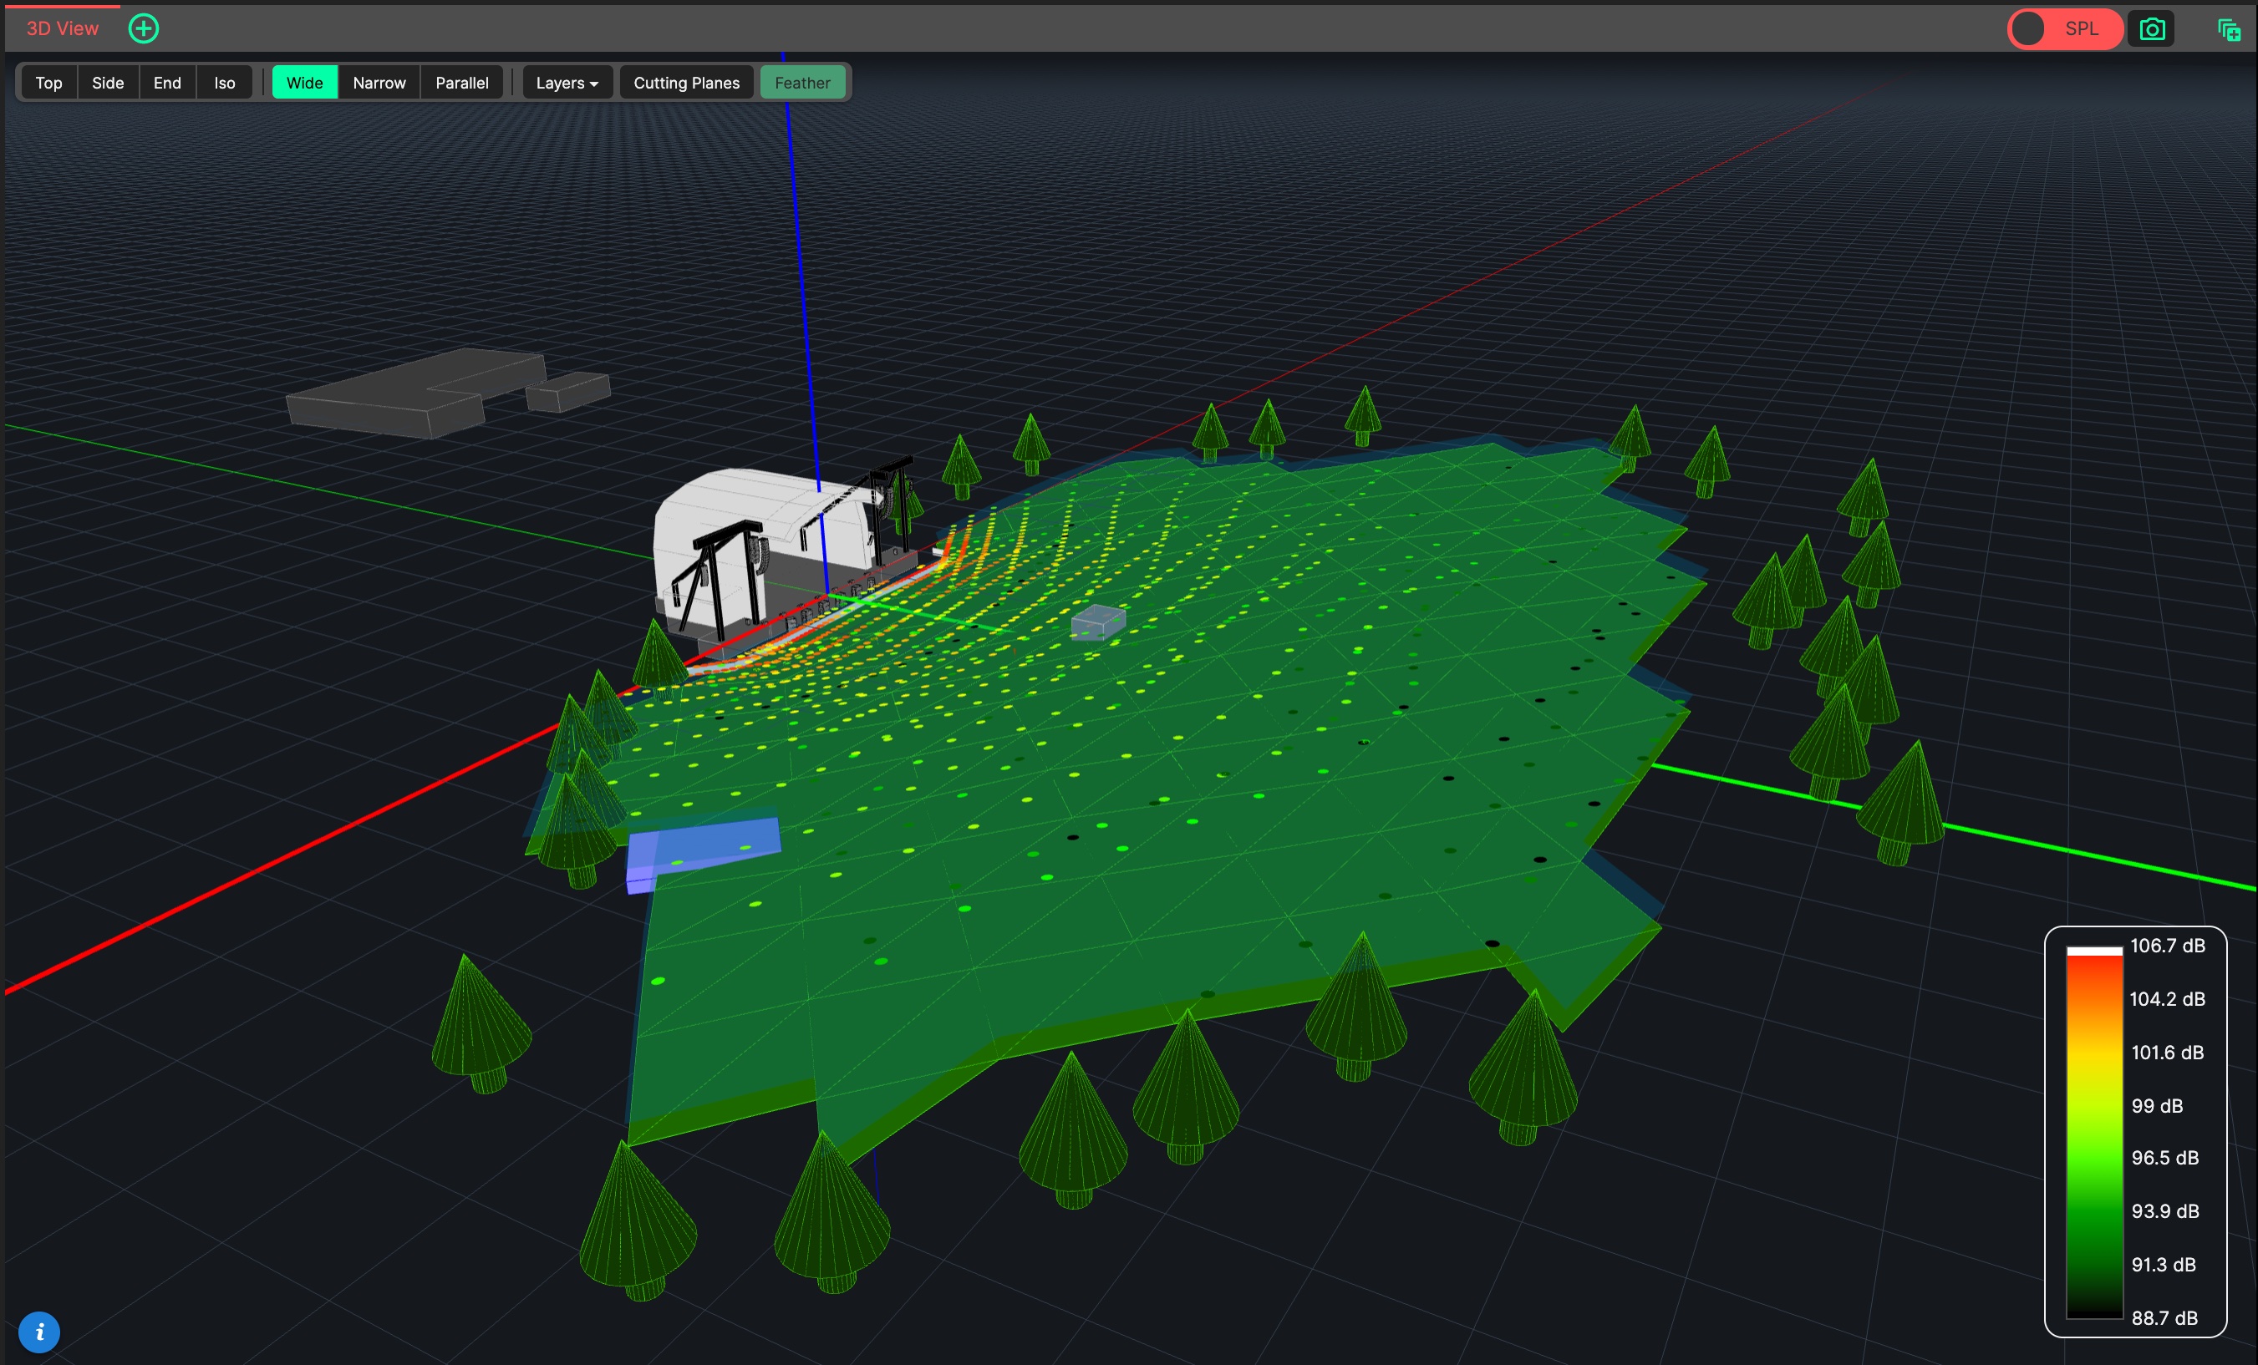Click the 106.7 dB legend label
2258x1365 pixels.
[2167, 946]
